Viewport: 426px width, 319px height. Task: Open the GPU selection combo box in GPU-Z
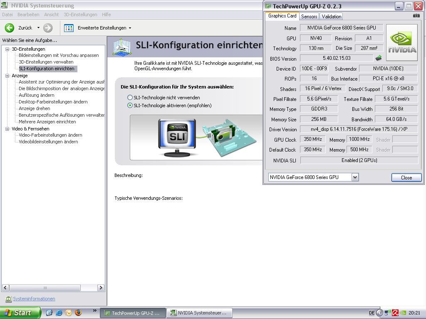(x=313, y=177)
